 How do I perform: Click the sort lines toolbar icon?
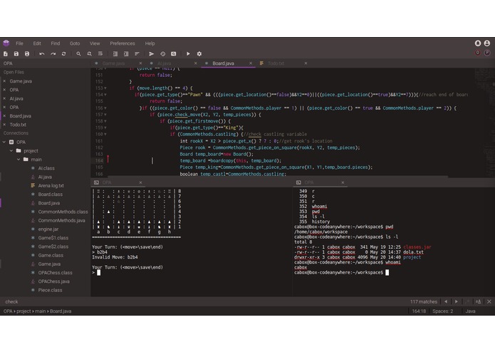[137, 53]
